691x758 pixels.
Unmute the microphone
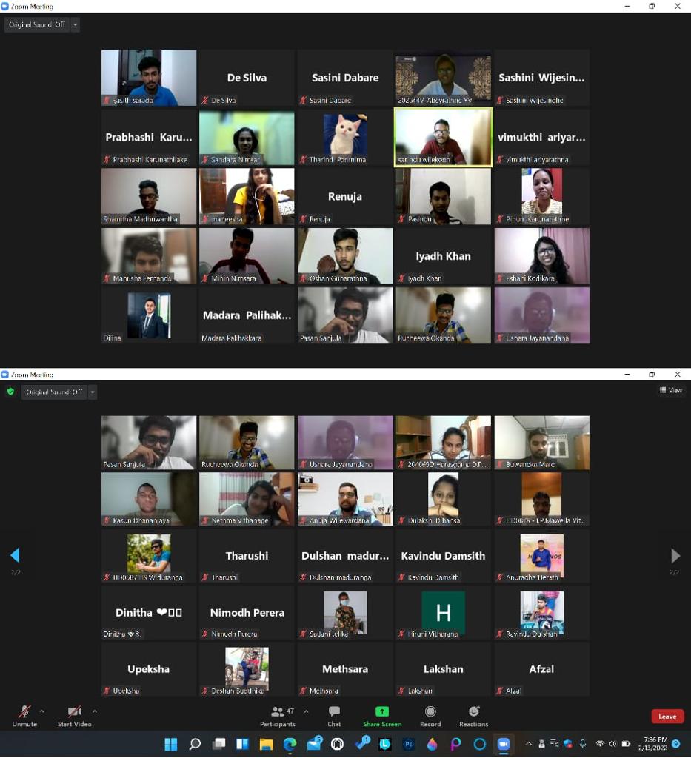coord(24,715)
